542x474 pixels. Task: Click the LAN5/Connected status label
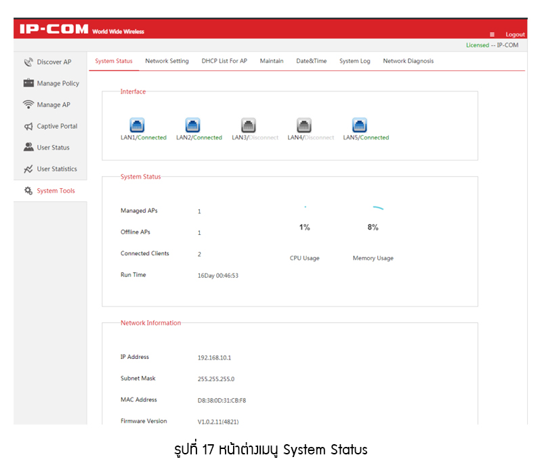(366, 137)
